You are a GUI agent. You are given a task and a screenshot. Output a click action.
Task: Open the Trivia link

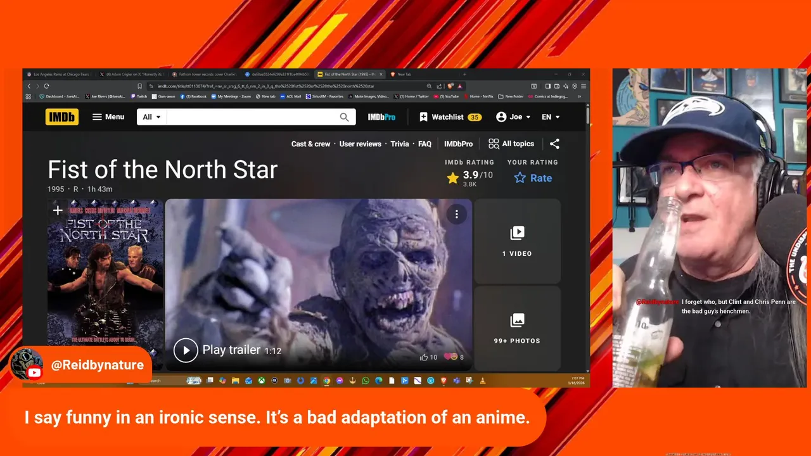[400, 144]
